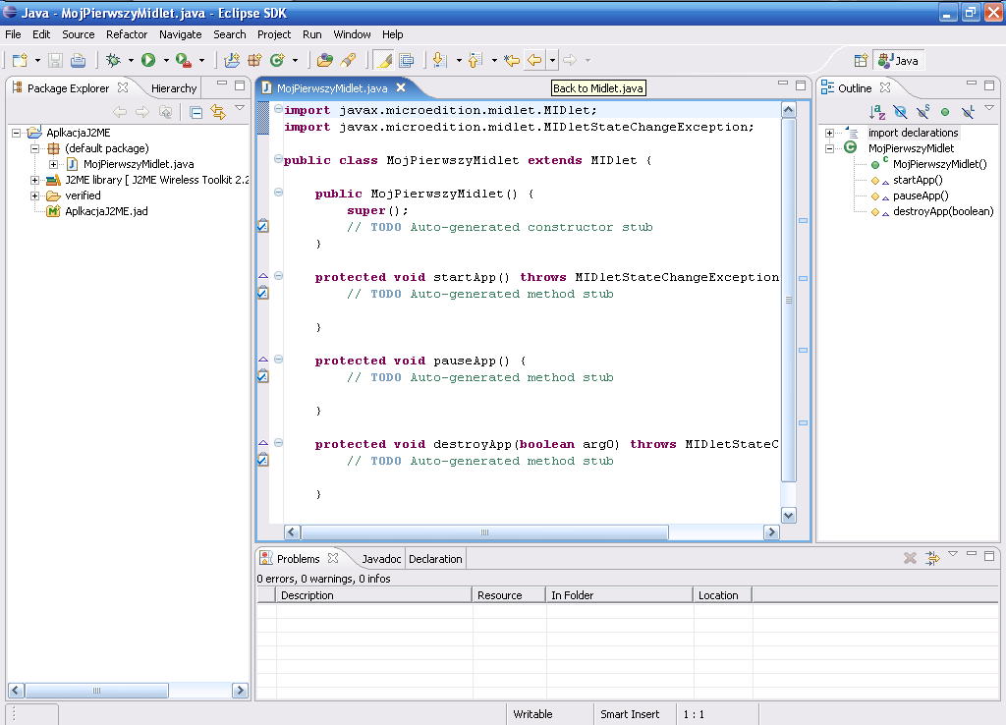Screen dimensions: 1006x725
Task: Click the J2ME library icon in Package Explorer
Action: 53,180
